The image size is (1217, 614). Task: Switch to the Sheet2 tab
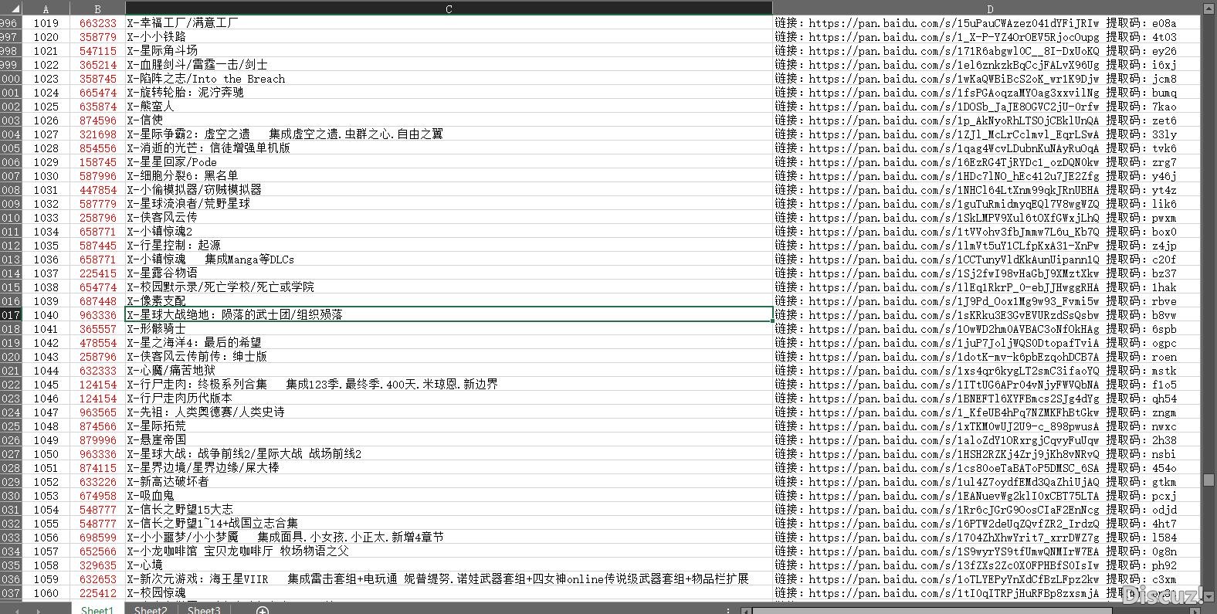151,610
